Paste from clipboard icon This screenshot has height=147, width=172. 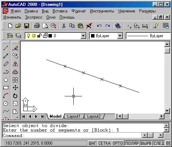click(81, 26)
